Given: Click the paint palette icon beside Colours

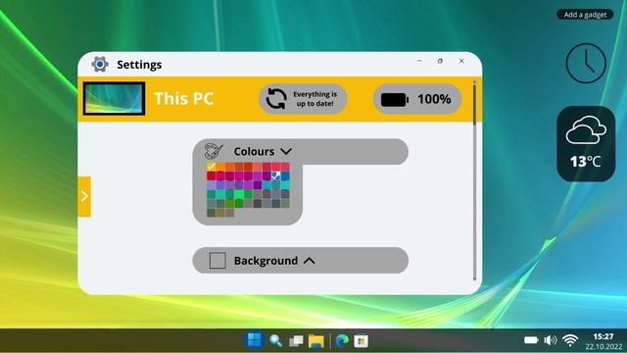Looking at the screenshot, I should point(214,151).
